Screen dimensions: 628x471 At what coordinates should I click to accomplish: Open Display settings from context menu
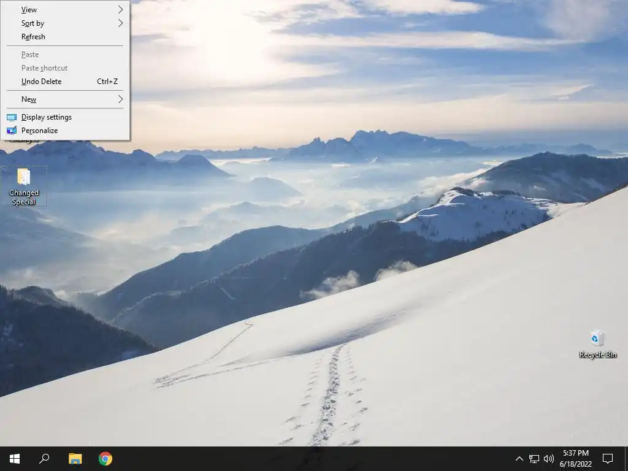[65, 117]
